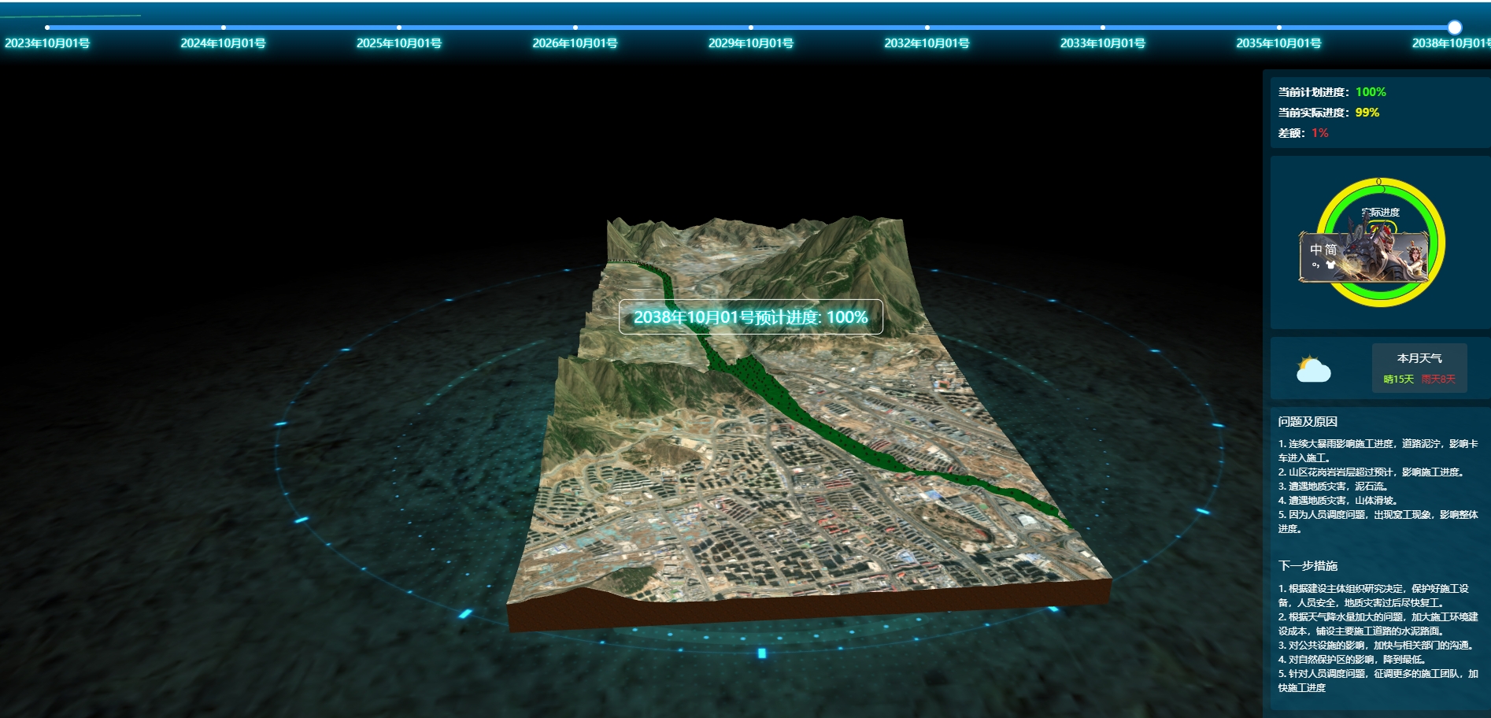This screenshot has width=1491, height=718.
Task: Click the 2032年10月01号 timeline marker
Action: (x=927, y=28)
